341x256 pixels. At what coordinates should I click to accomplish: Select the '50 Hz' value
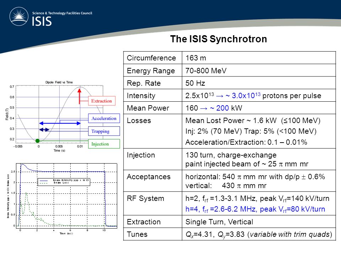click(x=195, y=83)
